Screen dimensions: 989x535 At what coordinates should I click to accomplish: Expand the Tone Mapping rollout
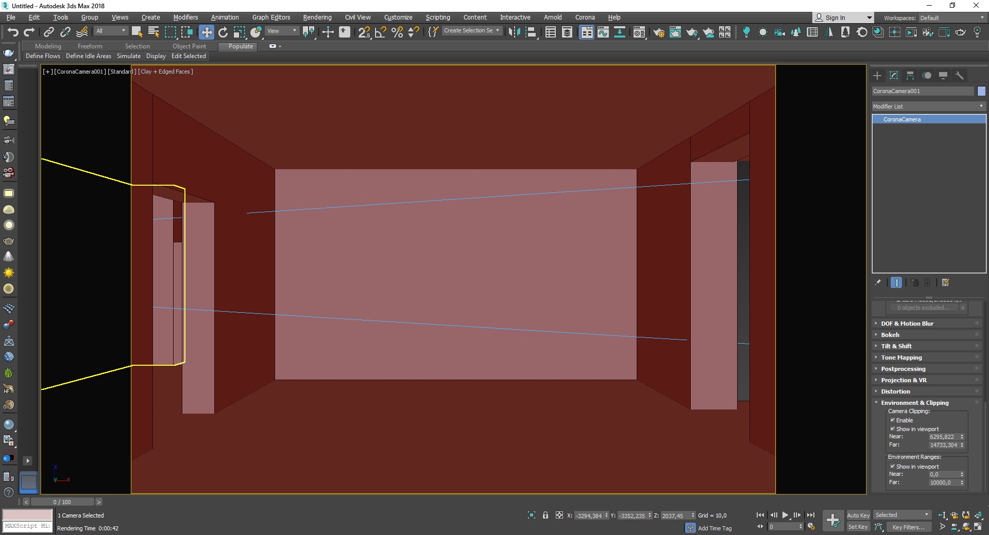[928, 358]
